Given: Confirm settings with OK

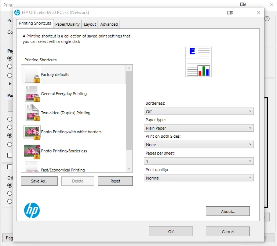Looking at the screenshot, I should (171, 231).
